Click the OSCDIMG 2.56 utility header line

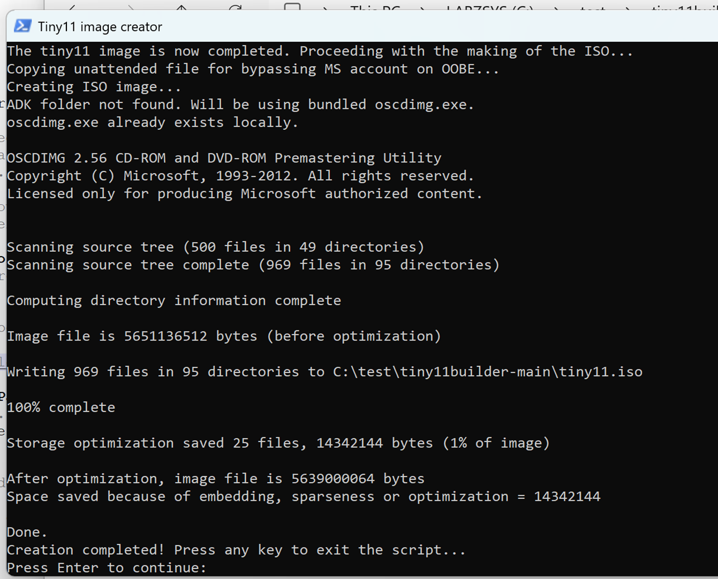[x=224, y=158]
